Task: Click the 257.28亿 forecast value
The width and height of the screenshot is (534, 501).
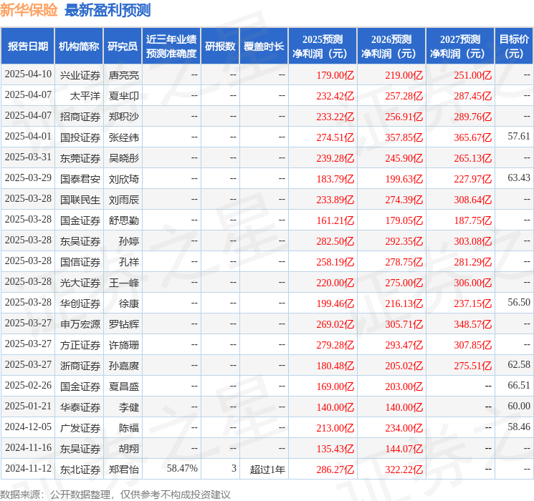Action: pos(404,96)
